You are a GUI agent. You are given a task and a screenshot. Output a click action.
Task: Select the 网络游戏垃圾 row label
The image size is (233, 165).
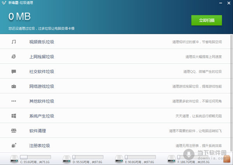pyautogui.click(x=42, y=86)
